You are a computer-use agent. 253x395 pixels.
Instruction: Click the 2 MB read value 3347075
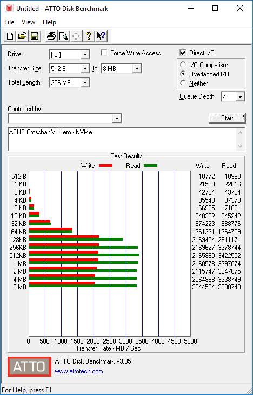tap(230, 271)
